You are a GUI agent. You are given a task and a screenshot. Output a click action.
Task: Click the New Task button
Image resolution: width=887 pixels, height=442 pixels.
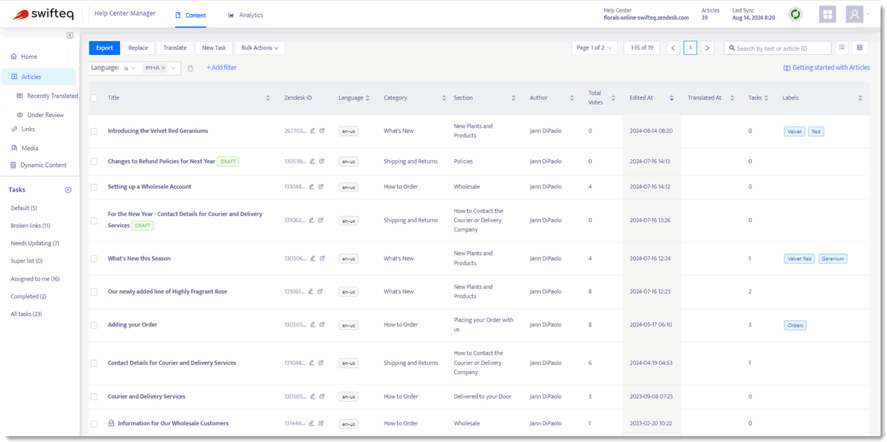pos(214,48)
